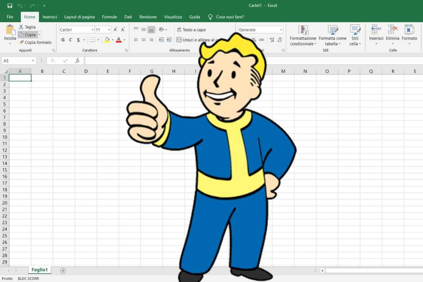Click the borders grid icon
Viewport: 423px width, 282px height.
[x=92, y=40]
